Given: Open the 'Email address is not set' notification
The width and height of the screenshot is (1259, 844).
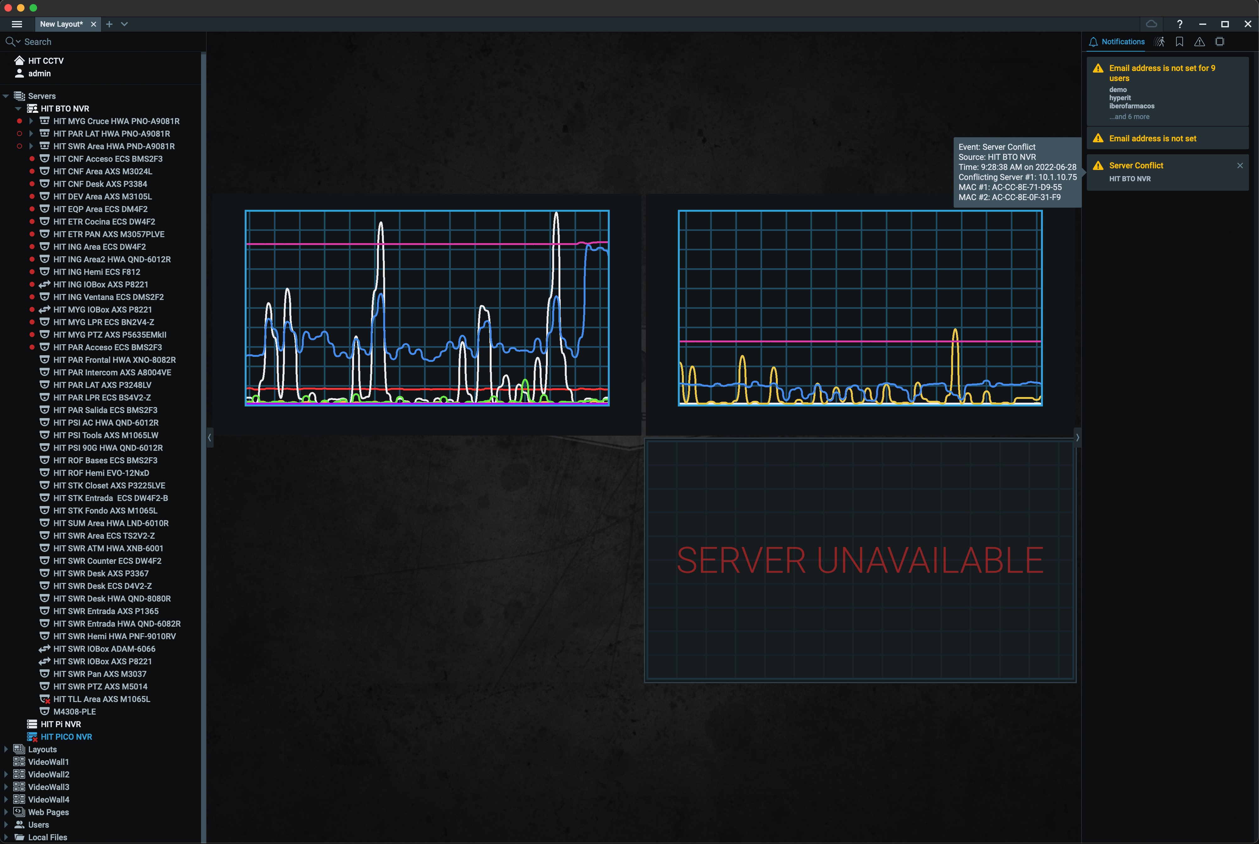Looking at the screenshot, I should tap(1168, 138).
